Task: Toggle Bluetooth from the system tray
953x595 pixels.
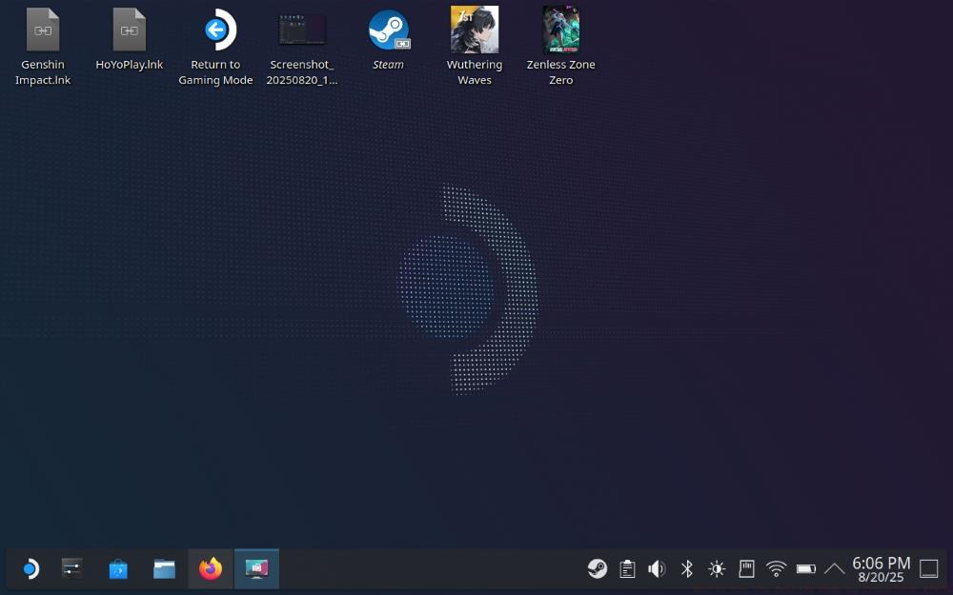Action: (x=686, y=568)
